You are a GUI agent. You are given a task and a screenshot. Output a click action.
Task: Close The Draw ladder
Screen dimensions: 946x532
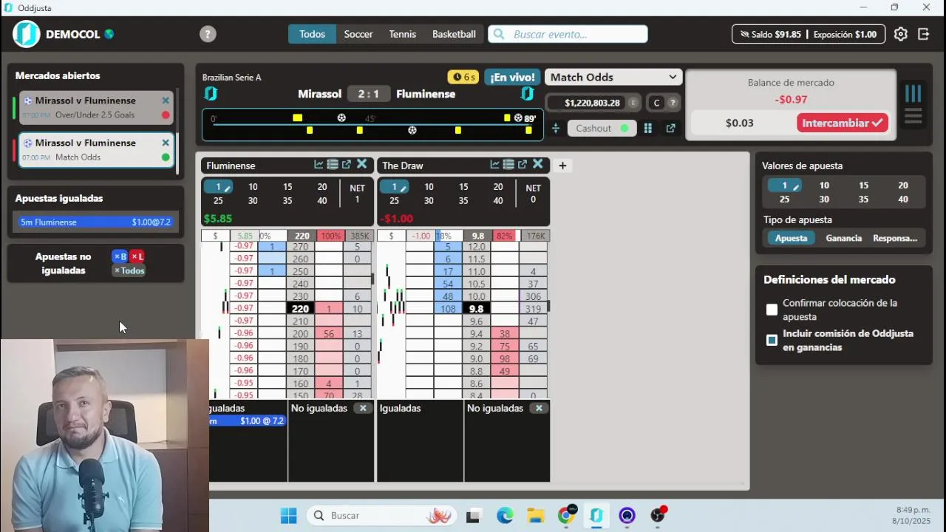point(538,164)
